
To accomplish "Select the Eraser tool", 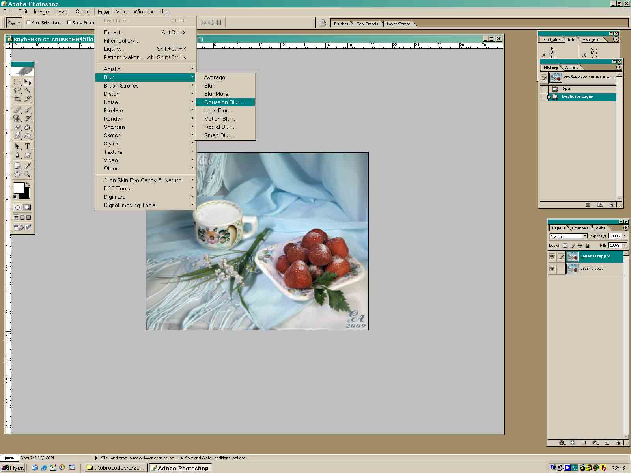I will pos(17,127).
